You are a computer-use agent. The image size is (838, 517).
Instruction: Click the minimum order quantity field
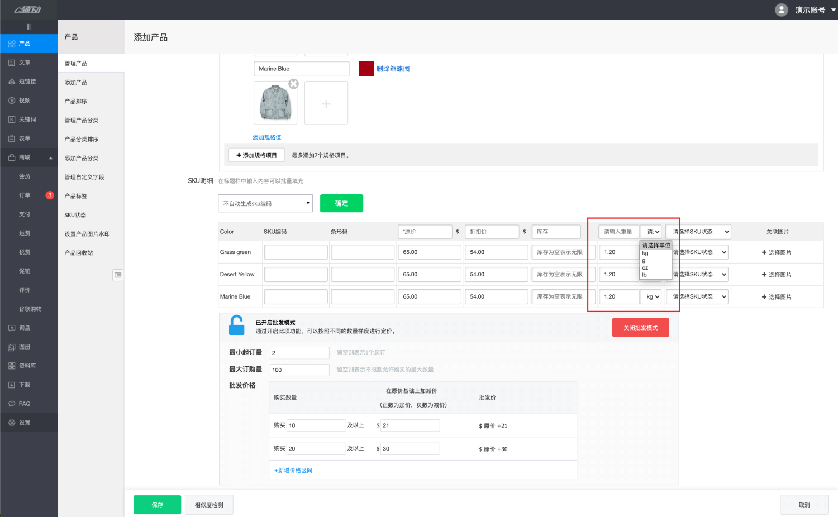[x=299, y=353]
